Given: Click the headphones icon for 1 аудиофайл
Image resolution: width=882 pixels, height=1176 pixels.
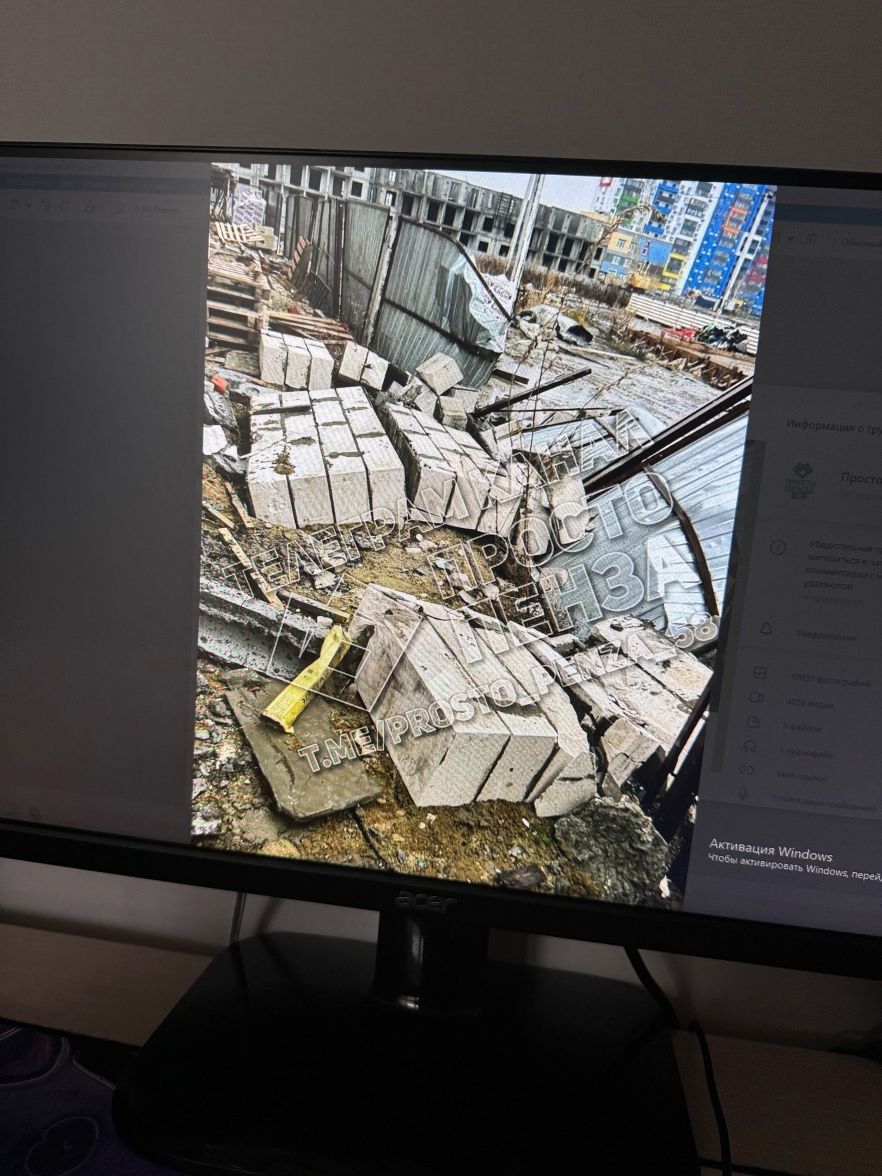Looking at the screenshot, I should click(750, 746).
